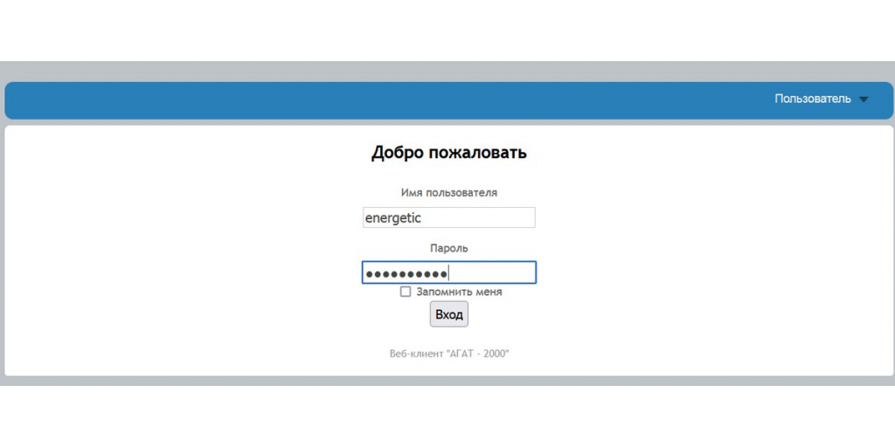
Task: Click the Пароль label above field
Action: click(448, 248)
